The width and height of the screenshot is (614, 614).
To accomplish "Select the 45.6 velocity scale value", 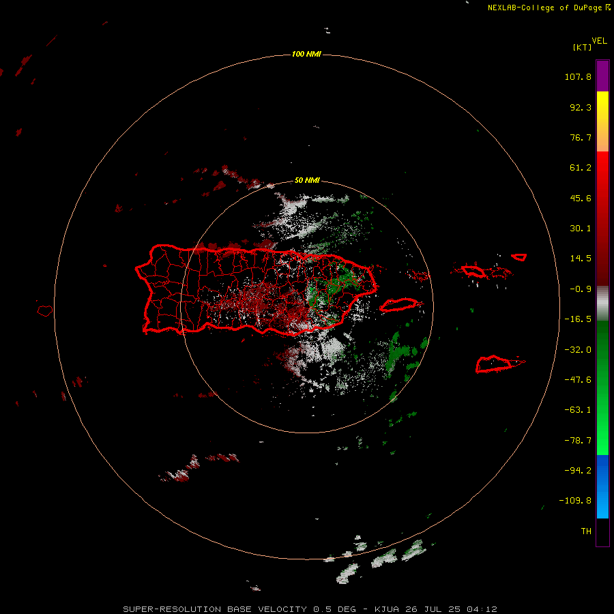I will 581,198.
